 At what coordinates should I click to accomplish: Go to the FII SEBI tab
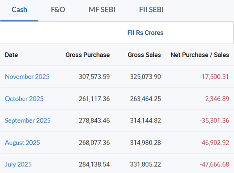(x=151, y=9)
